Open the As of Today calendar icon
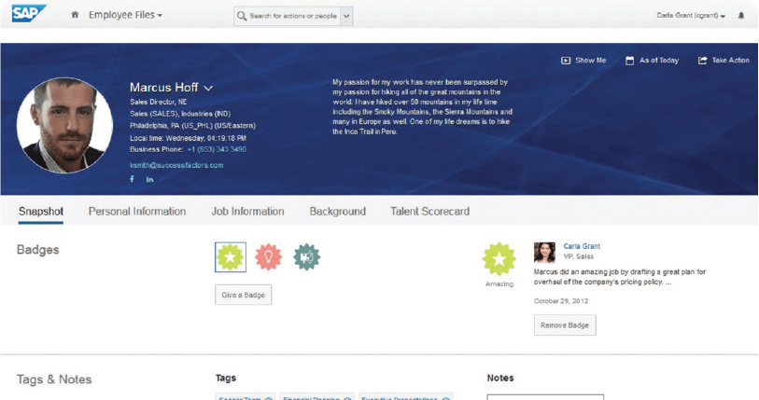Screen dimensions: 759x400 (630, 61)
